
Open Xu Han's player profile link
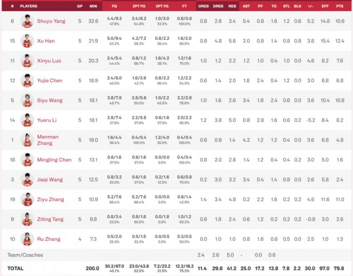tap(46, 41)
